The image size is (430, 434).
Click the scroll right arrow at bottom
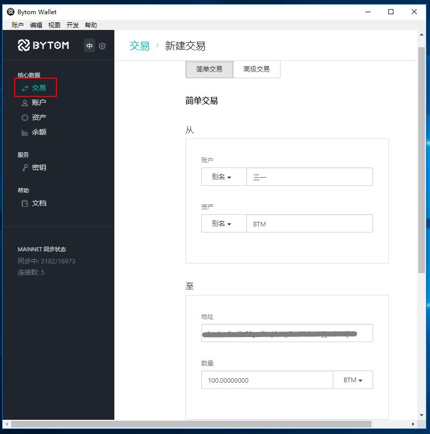[x=413, y=424]
